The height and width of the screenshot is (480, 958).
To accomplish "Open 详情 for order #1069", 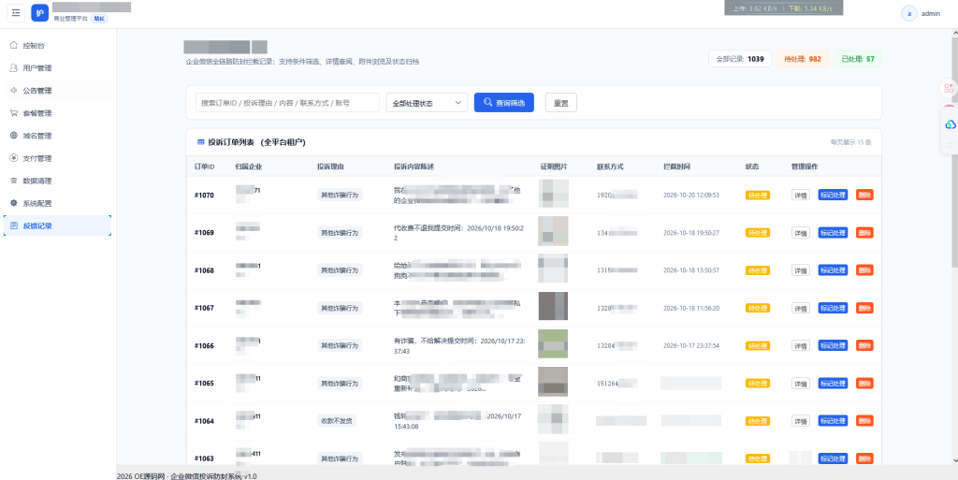I will (801, 233).
